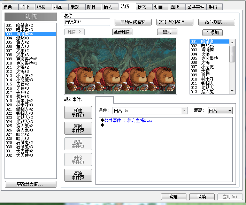Select troop 002: 暗杀者*3
Image resolution: width=246 pixels, height=205 pixels.
coord(31,30)
